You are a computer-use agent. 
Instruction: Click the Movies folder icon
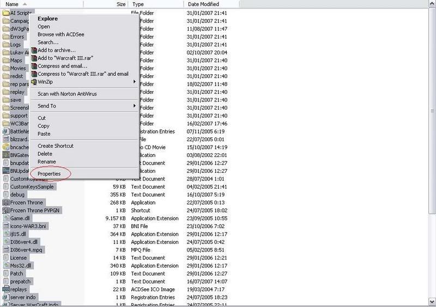coord(6,68)
